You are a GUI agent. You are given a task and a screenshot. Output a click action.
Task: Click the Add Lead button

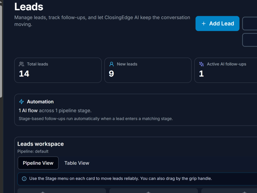(x=217, y=23)
